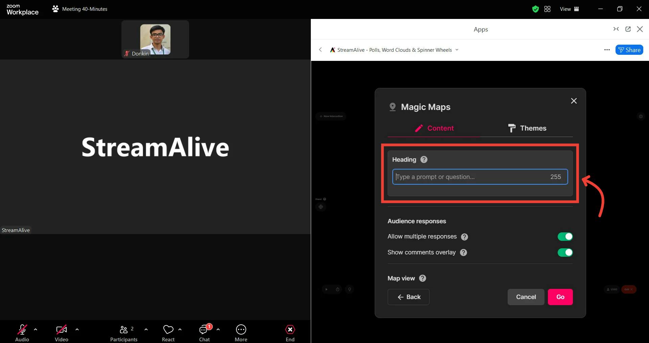Image resolution: width=649 pixels, height=343 pixels.
Task: Open the Zoom apps grid icon
Action: coord(547,9)
